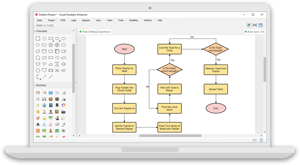300x165 pixels.
Task: Click the pink End terminator shape
Action: [216, 108]
